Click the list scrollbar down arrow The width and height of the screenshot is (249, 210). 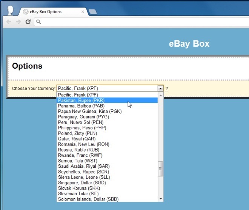pyautogui.click(x=161, y=199)
